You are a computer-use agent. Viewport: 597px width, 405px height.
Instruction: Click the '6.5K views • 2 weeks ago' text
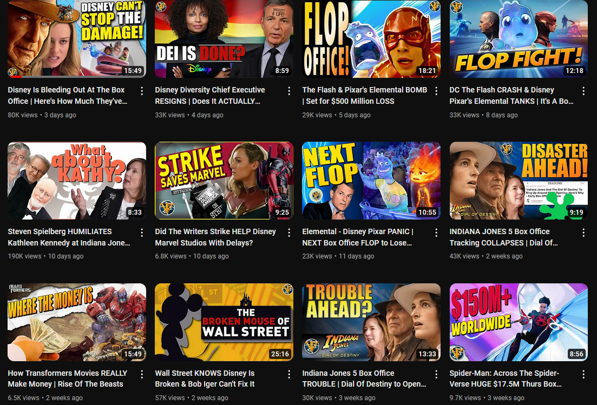[x=45, y=398]
